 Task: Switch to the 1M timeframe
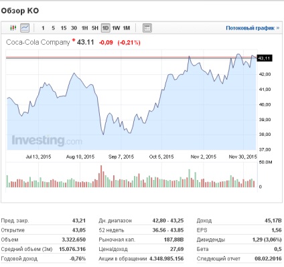pos(127,28)
